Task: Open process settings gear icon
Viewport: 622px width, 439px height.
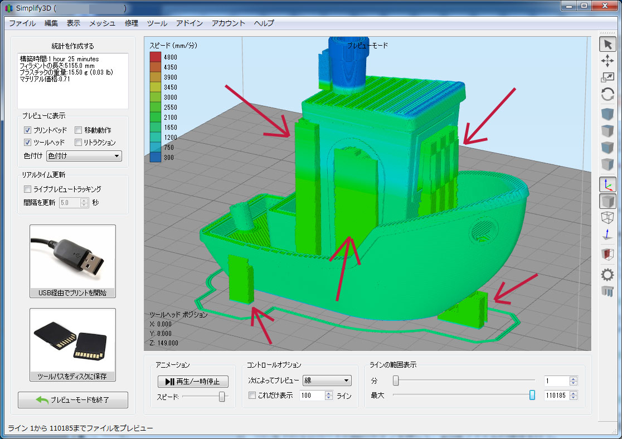Action: [x=608, y=274]
